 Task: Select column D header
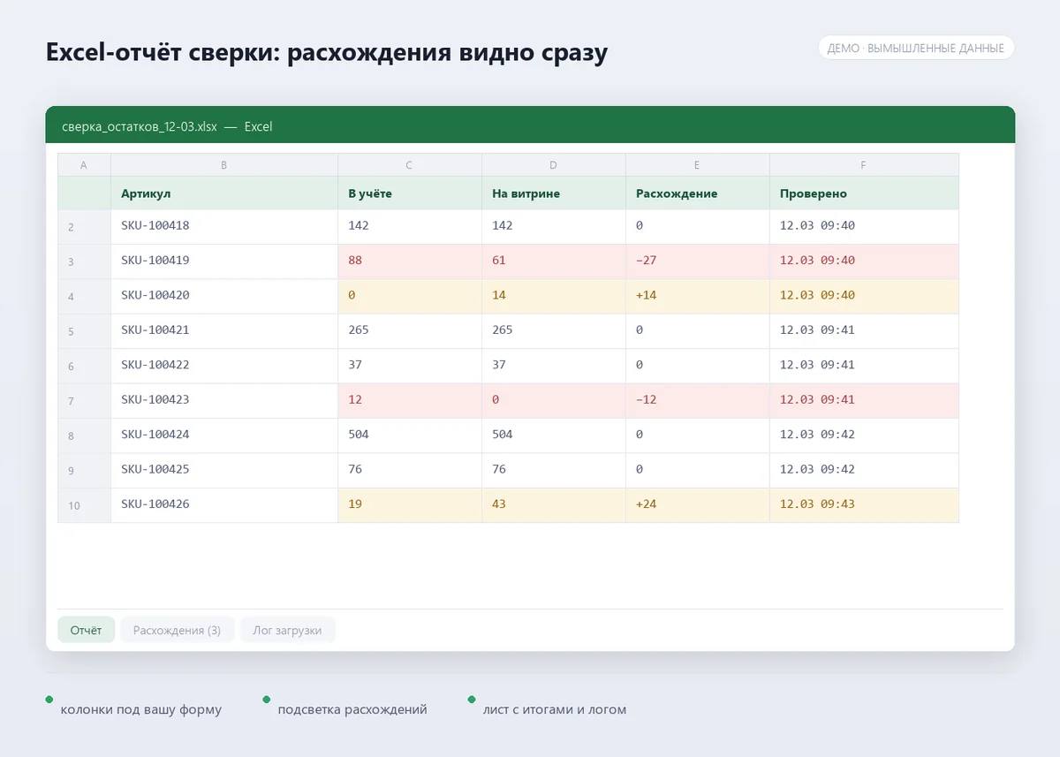coord(554,165)
